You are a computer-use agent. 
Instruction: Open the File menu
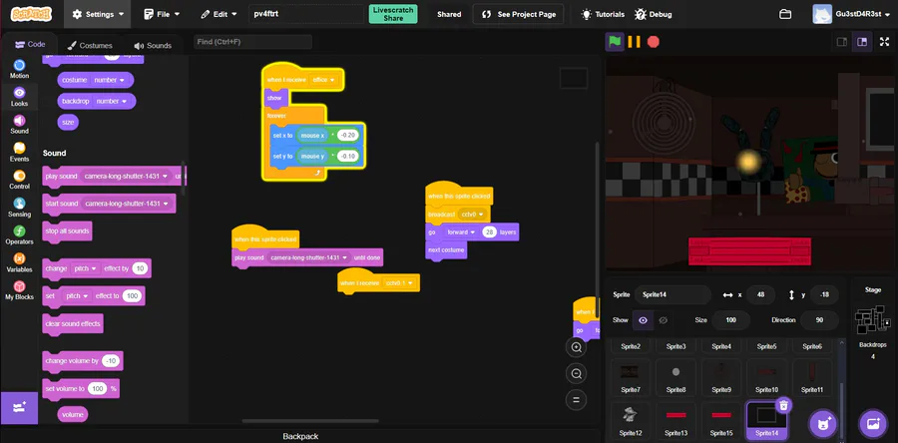[162, 14]
